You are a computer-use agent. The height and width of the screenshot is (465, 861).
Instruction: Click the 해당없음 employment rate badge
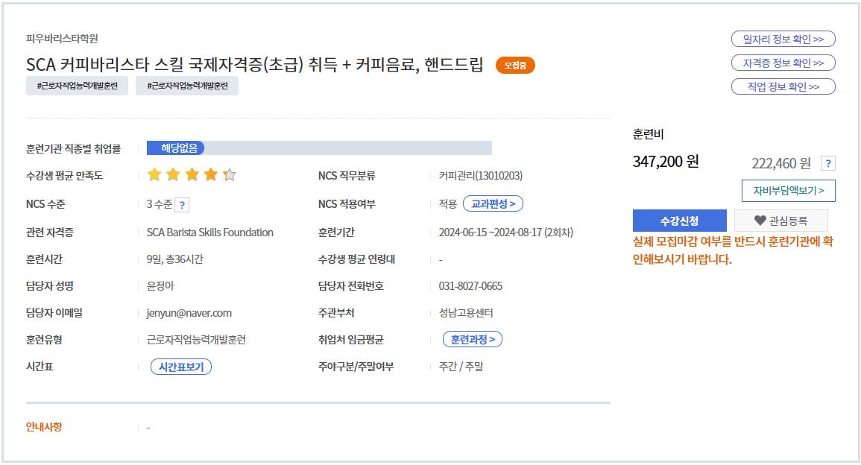pyautogui.click(x=178, y=148)
